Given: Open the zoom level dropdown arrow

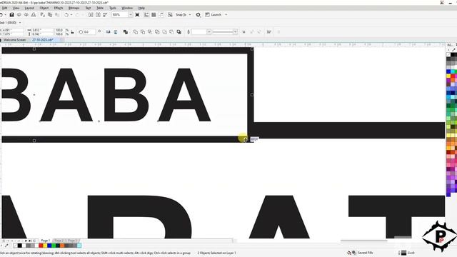Looking at the screenshot, I should click(x=130, y=14).
